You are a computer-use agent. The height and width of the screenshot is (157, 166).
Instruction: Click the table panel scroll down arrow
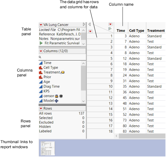pyautogui.click(x=83, y=44)
